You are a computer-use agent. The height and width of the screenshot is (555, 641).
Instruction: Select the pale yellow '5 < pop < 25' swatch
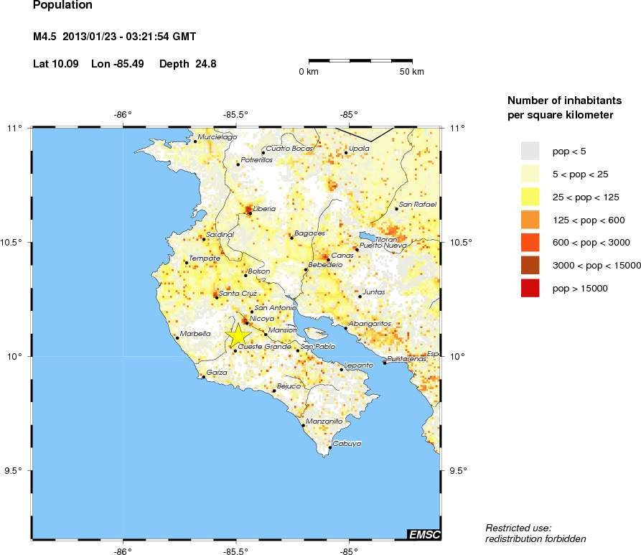coord(530,174)
